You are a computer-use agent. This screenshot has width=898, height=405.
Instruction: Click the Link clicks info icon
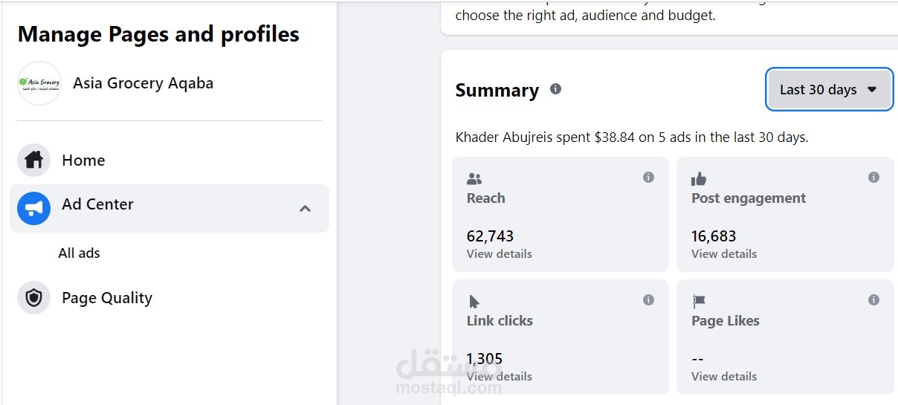pos(648,300)
